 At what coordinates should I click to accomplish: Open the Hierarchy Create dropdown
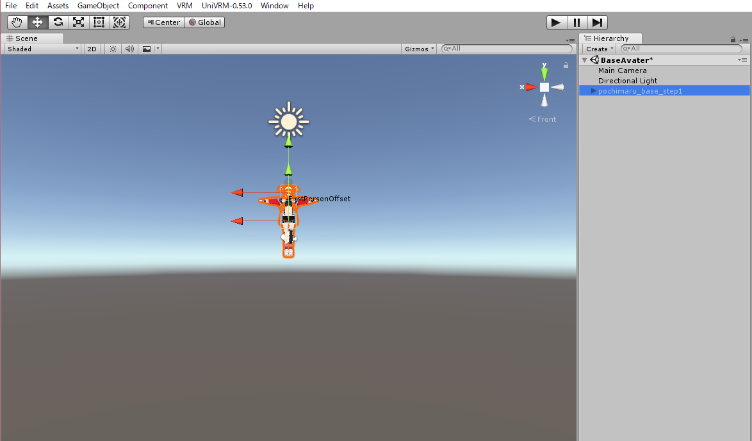(x=600, y=49)
